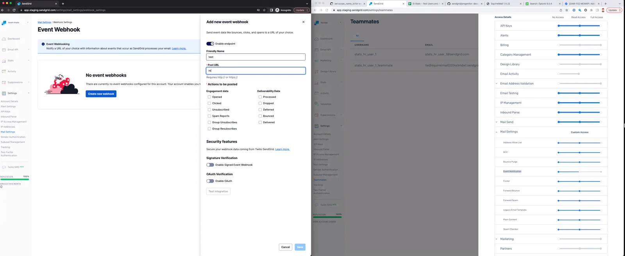
Task: Open Marketing icon in right window sidebar
Action: tap(316, 60)
